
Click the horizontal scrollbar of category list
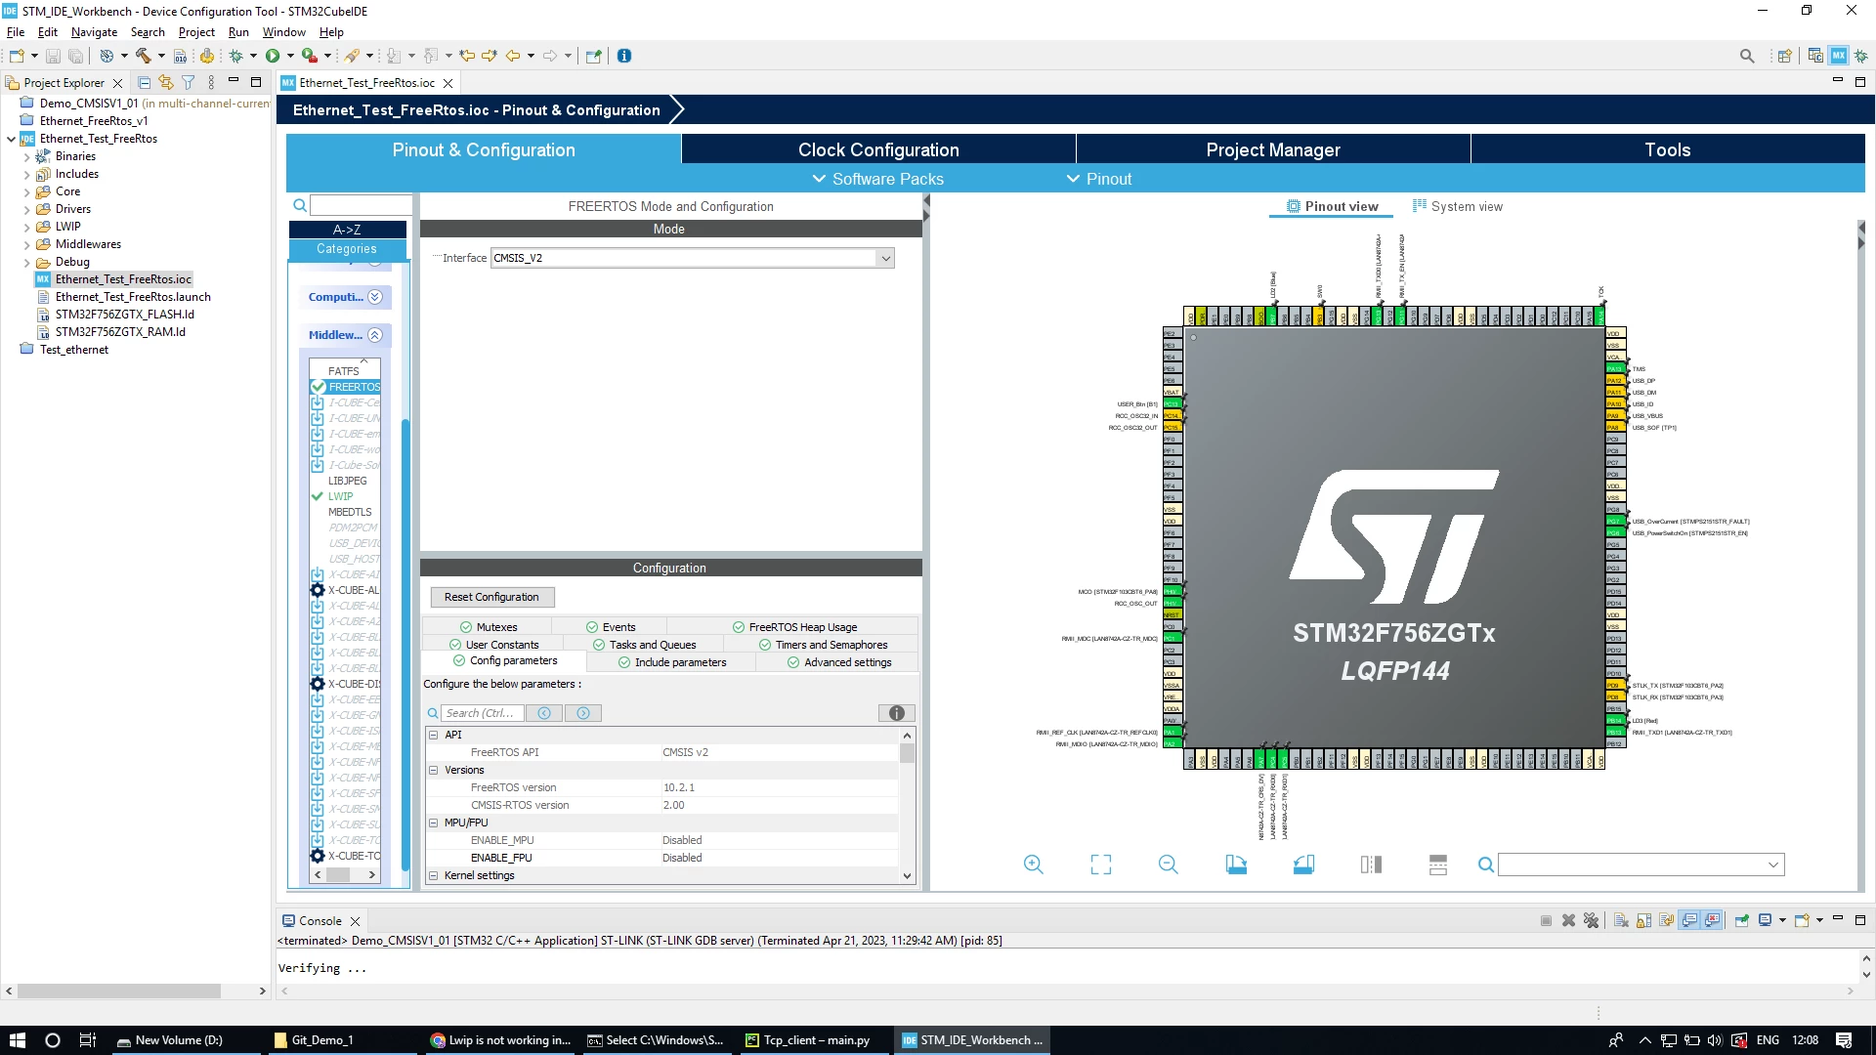344,875
